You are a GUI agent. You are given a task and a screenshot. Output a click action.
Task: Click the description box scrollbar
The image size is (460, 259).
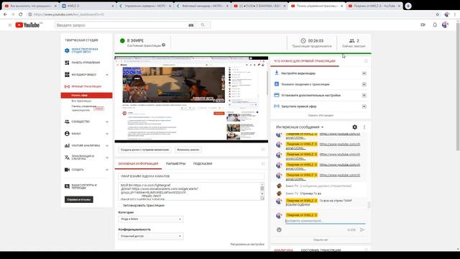[x=262, y=191]
